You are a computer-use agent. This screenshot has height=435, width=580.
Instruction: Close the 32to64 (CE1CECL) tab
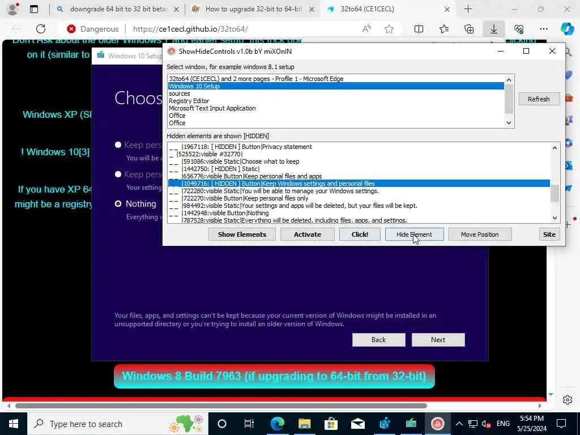447,9
